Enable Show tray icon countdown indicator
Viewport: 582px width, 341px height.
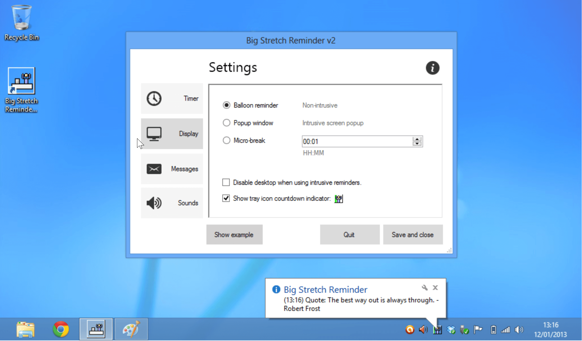[x=226, y=198]
